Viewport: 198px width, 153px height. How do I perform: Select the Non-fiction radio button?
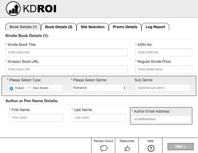click(29, 88)
